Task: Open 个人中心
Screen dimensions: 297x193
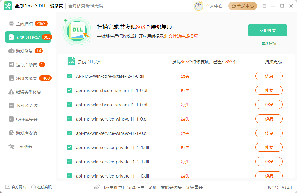Action: 214,6
